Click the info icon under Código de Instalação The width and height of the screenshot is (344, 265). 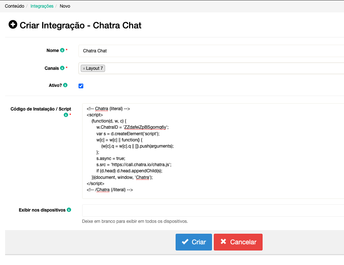pyautogui.click(x=66, y=115)
